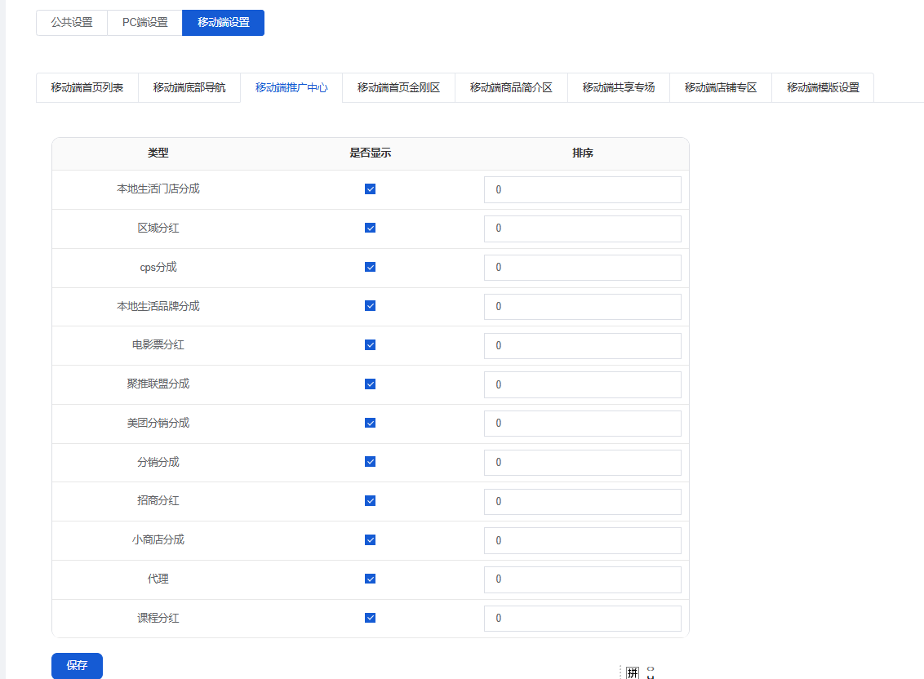The image size is (924, 679).
Task: Switch to 公共设置 tab
Action: 72,23
